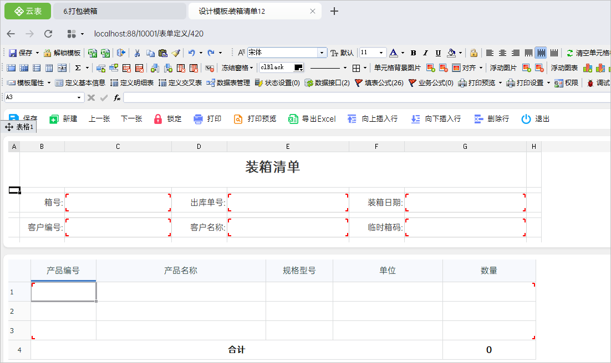The height and width of the screenshot is (363, 611).
Task: Click the fx insert function icon
Action: (x=116, y=97)
